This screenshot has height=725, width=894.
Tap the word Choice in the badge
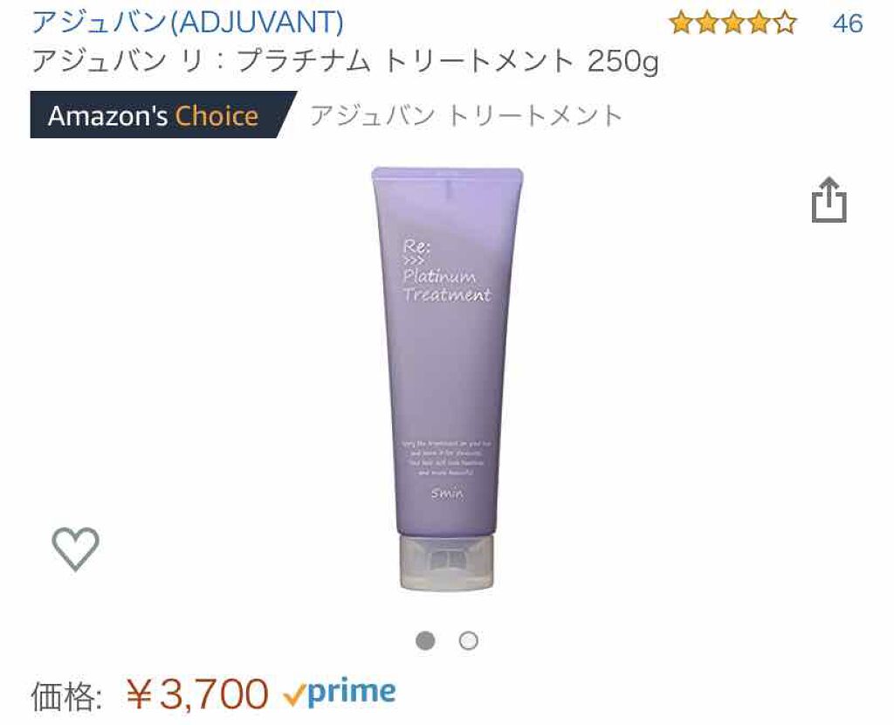[217, 116]
